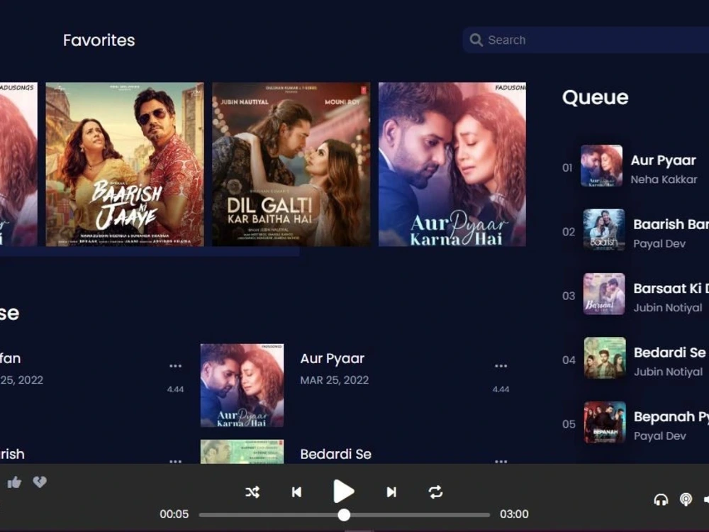Click Aur Pyaar song thumbnail in list
The width and height of the screenshot is (709, 532).
coord(242,385)
